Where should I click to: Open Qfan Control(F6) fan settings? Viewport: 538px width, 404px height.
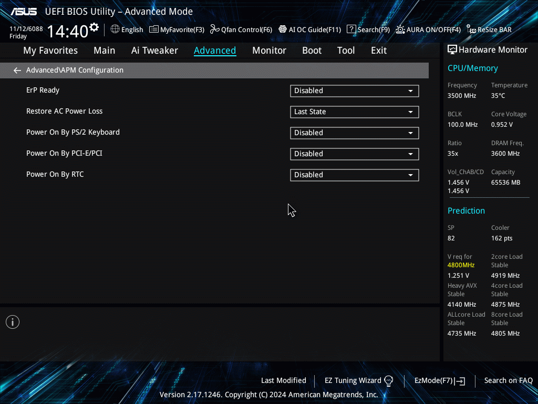click(241, 29)
